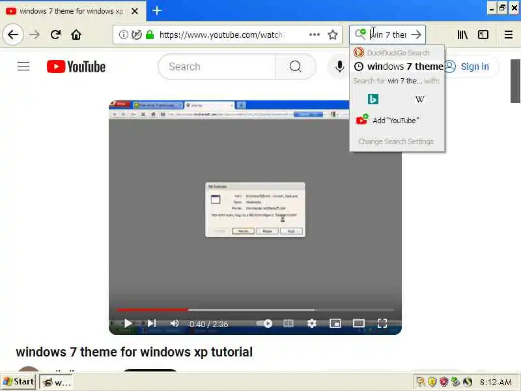521x391 pixels.
Task: Skip to the next video
Action: [x=152, y=323]
